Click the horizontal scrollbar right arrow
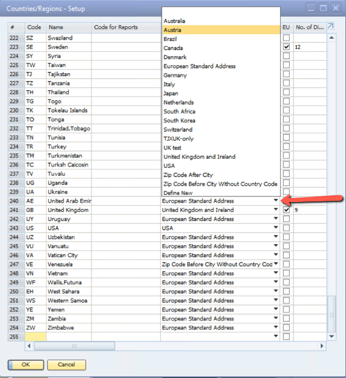 click(x=322, y=346)
